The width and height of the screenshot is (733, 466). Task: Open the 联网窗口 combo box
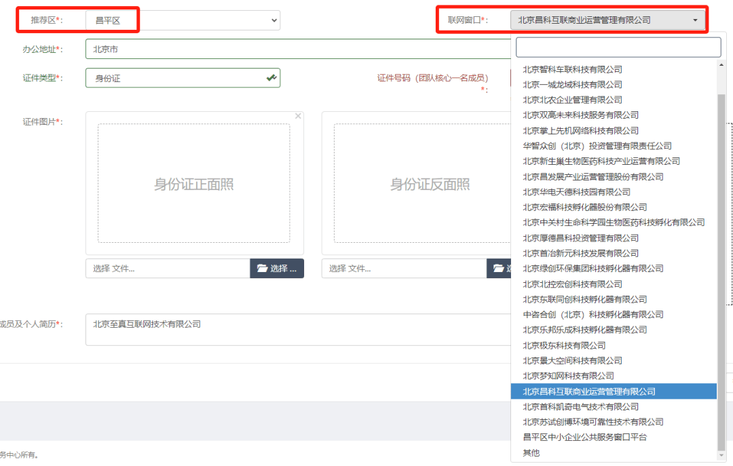(607, 20)
